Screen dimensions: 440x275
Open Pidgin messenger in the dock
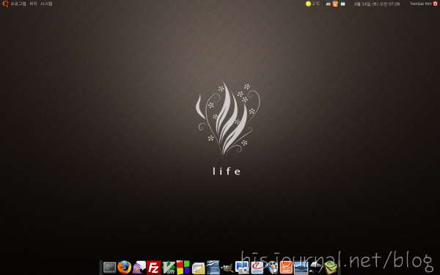click(x=139, y=267)
